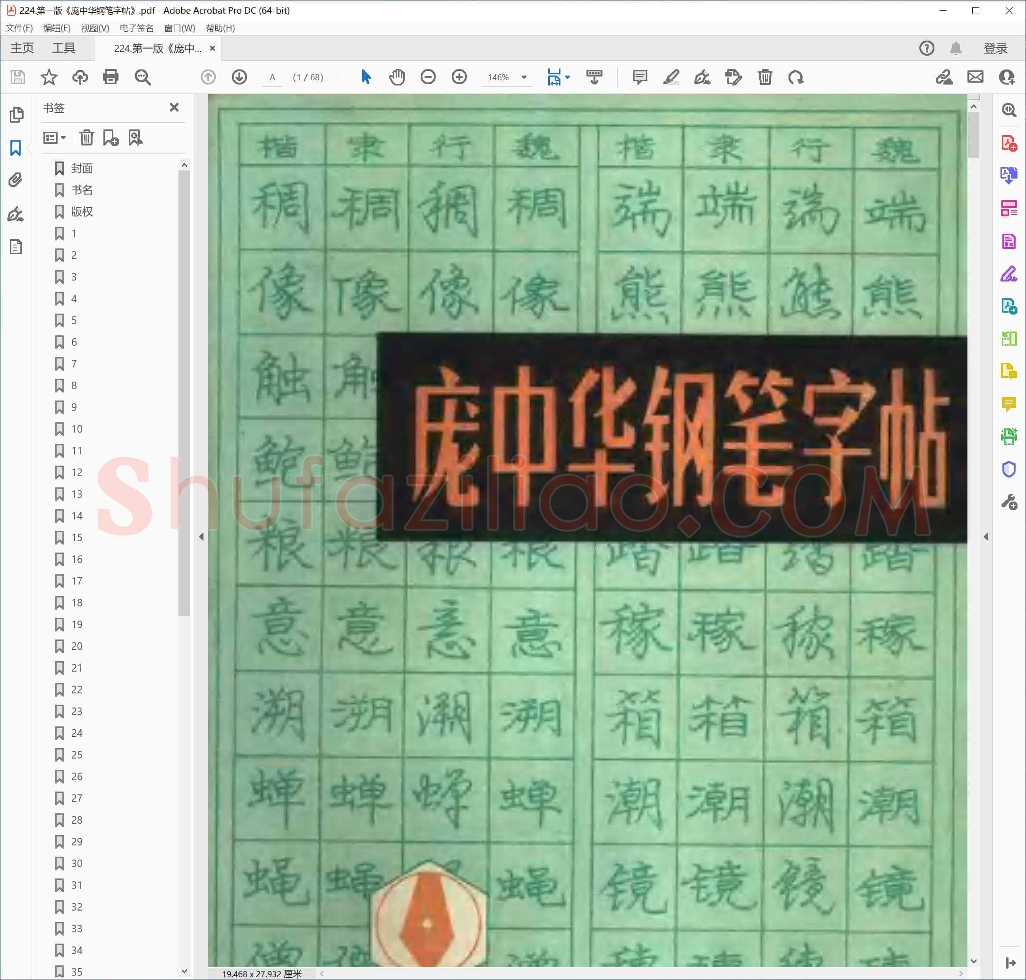Click the upload to cloud icon
The width and height of the screenshot is (1026, 980).
pos(80,77)
